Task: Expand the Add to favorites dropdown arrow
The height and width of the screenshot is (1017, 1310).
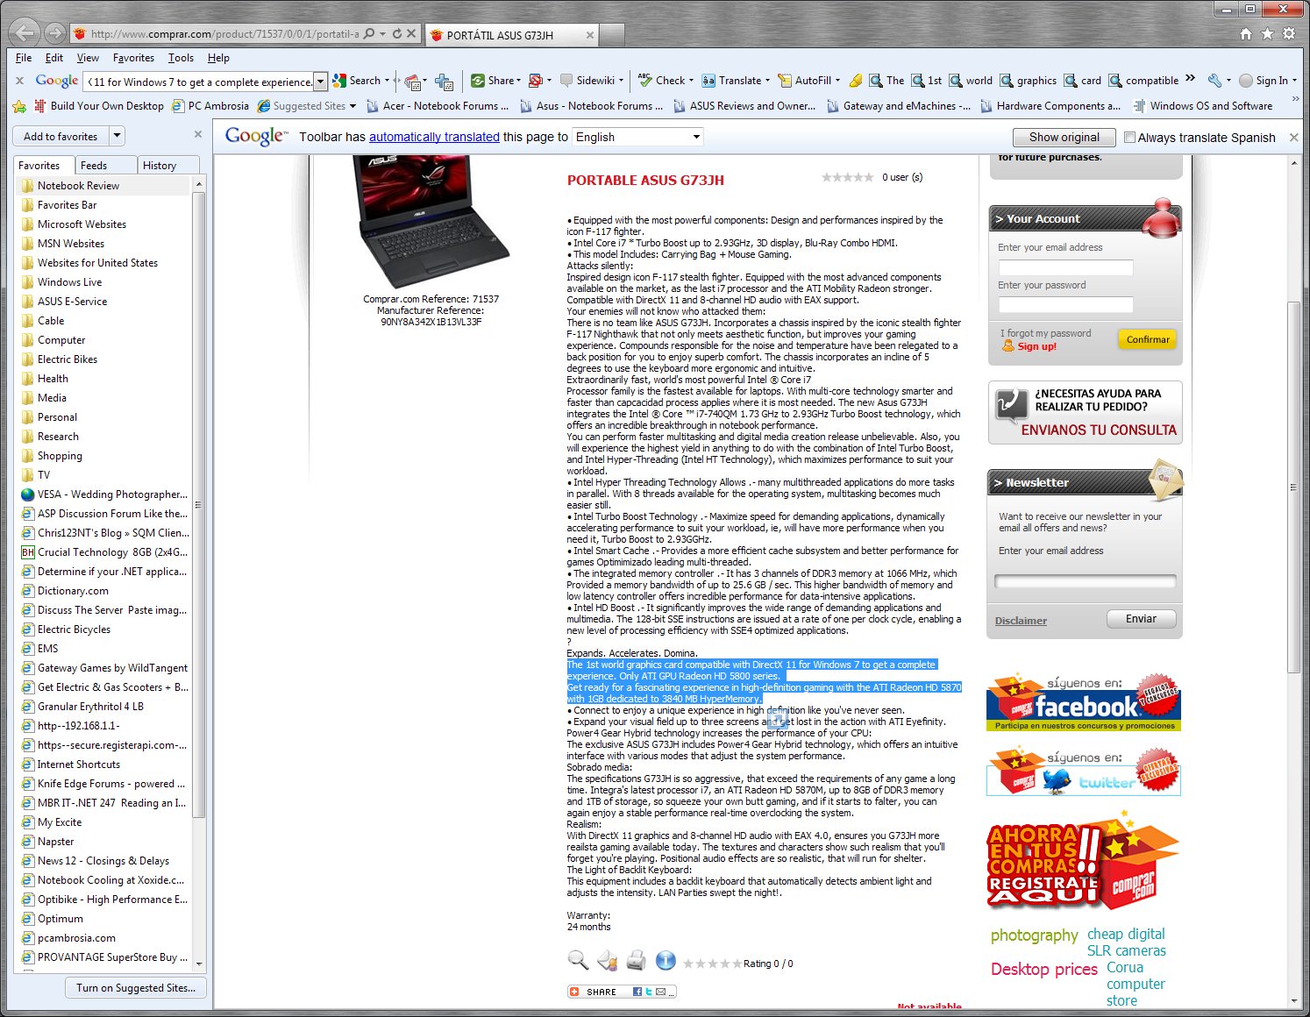Action: (117, 136)
